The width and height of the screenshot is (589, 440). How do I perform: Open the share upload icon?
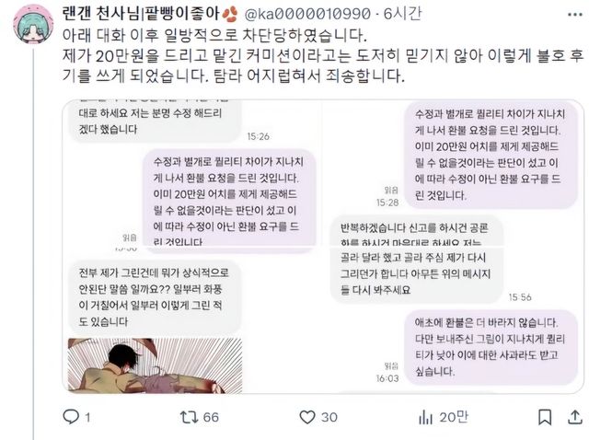click(574, 417)
